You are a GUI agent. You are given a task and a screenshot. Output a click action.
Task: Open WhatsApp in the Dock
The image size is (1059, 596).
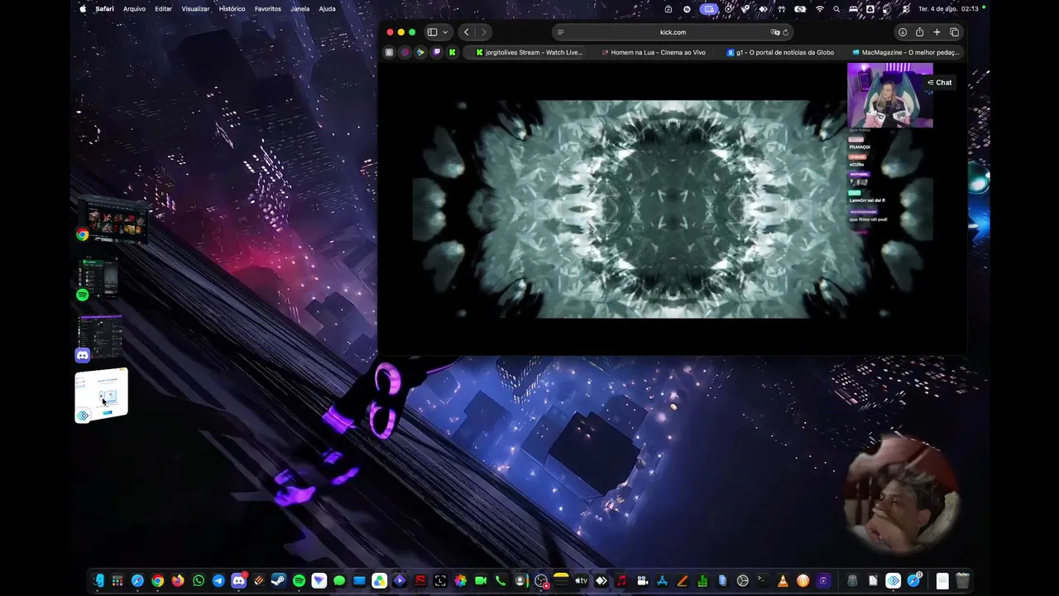[199, 581]
